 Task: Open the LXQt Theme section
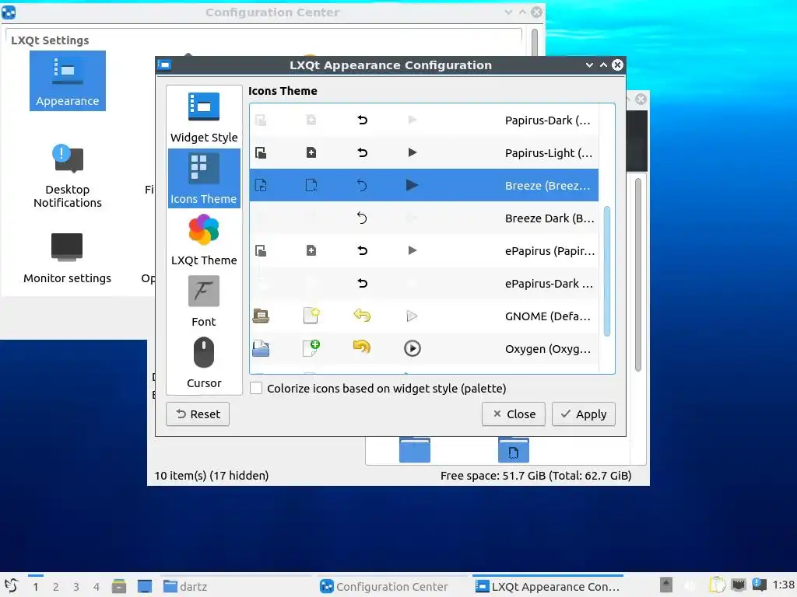tap(204, 239)
